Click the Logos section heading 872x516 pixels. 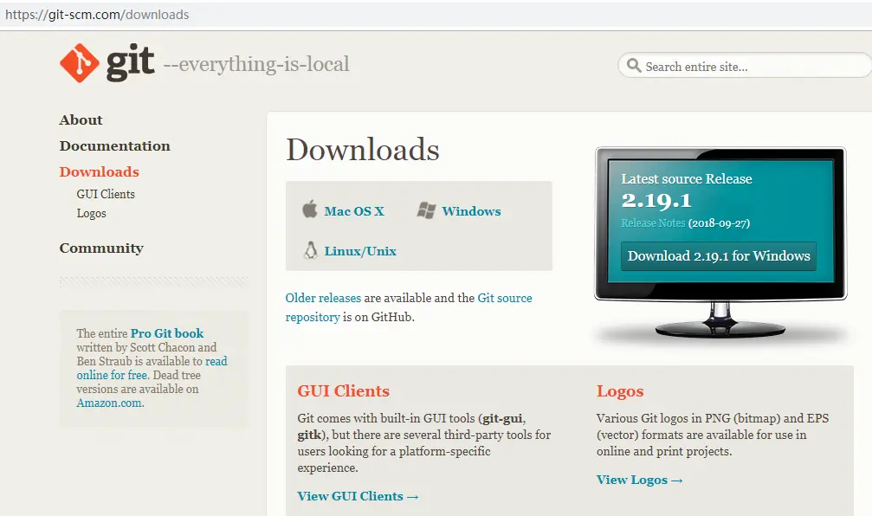click(620, 391)
